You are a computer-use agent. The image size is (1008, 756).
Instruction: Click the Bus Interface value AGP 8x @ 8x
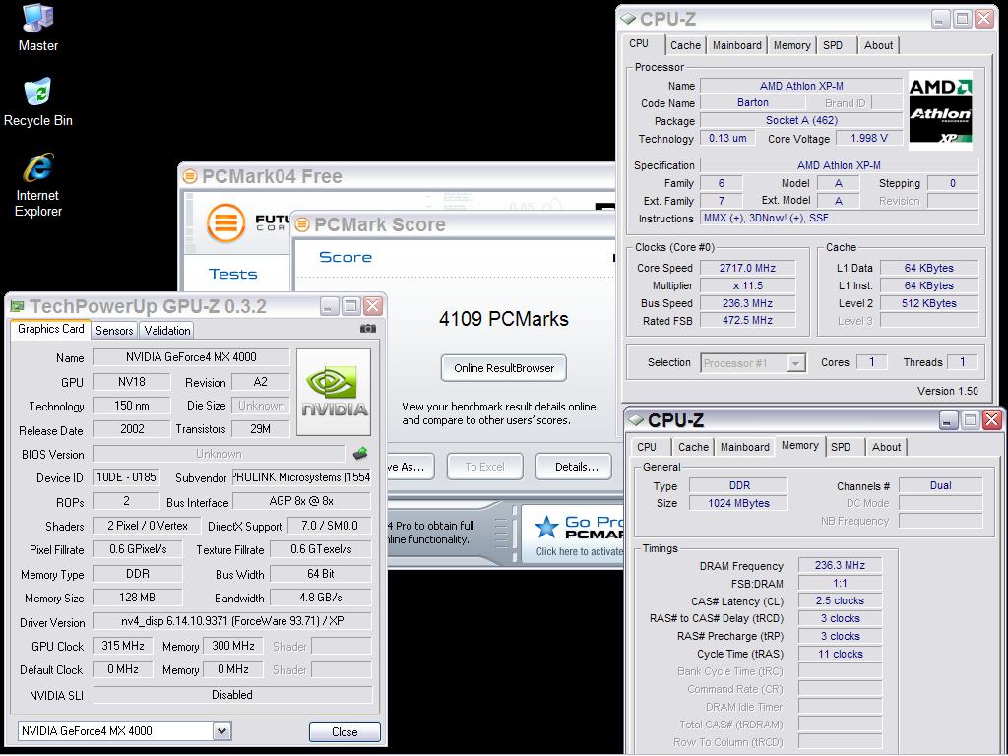[301, 501]
